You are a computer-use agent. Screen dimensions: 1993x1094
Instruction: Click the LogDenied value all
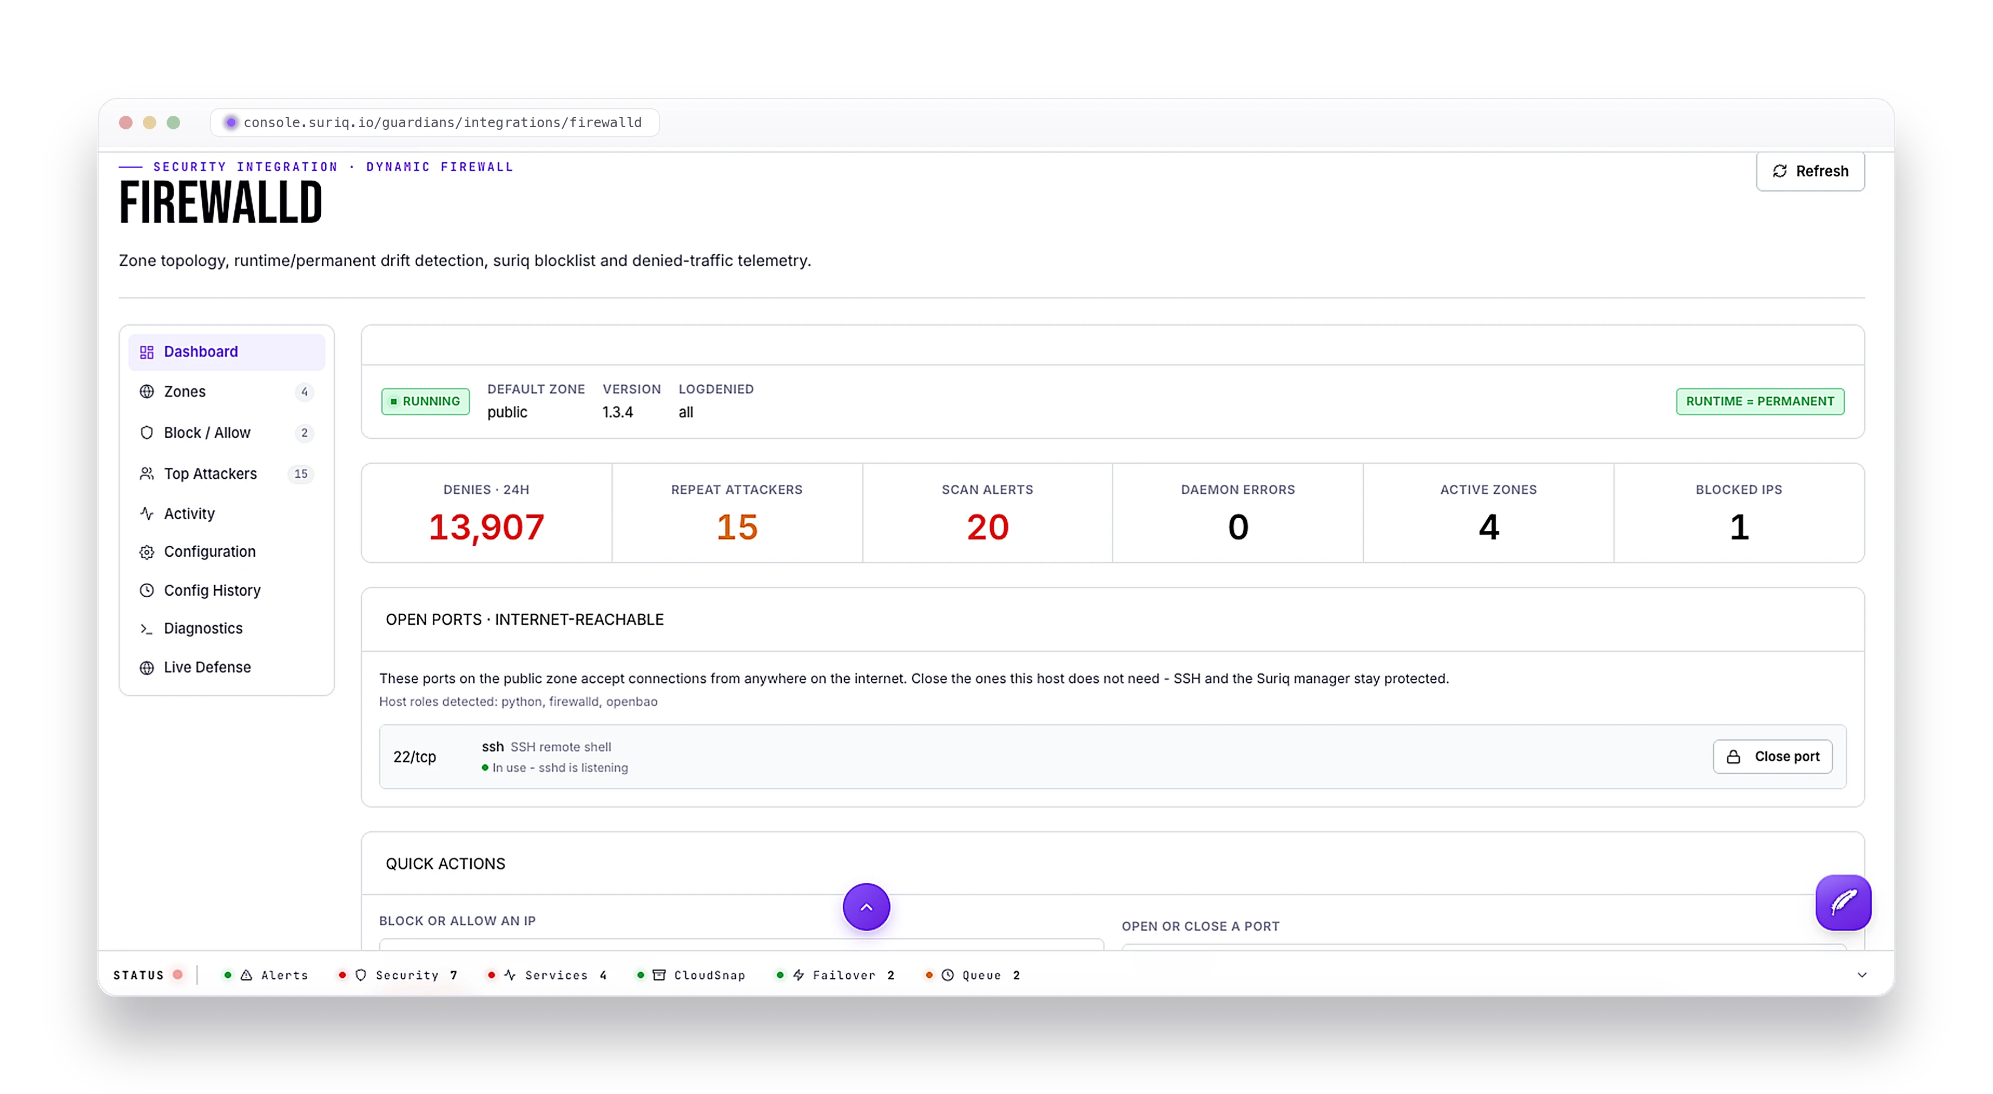coord(685,412)
